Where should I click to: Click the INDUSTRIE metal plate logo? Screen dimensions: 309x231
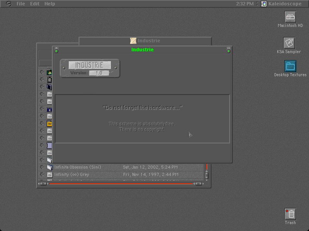click(90, 68)
